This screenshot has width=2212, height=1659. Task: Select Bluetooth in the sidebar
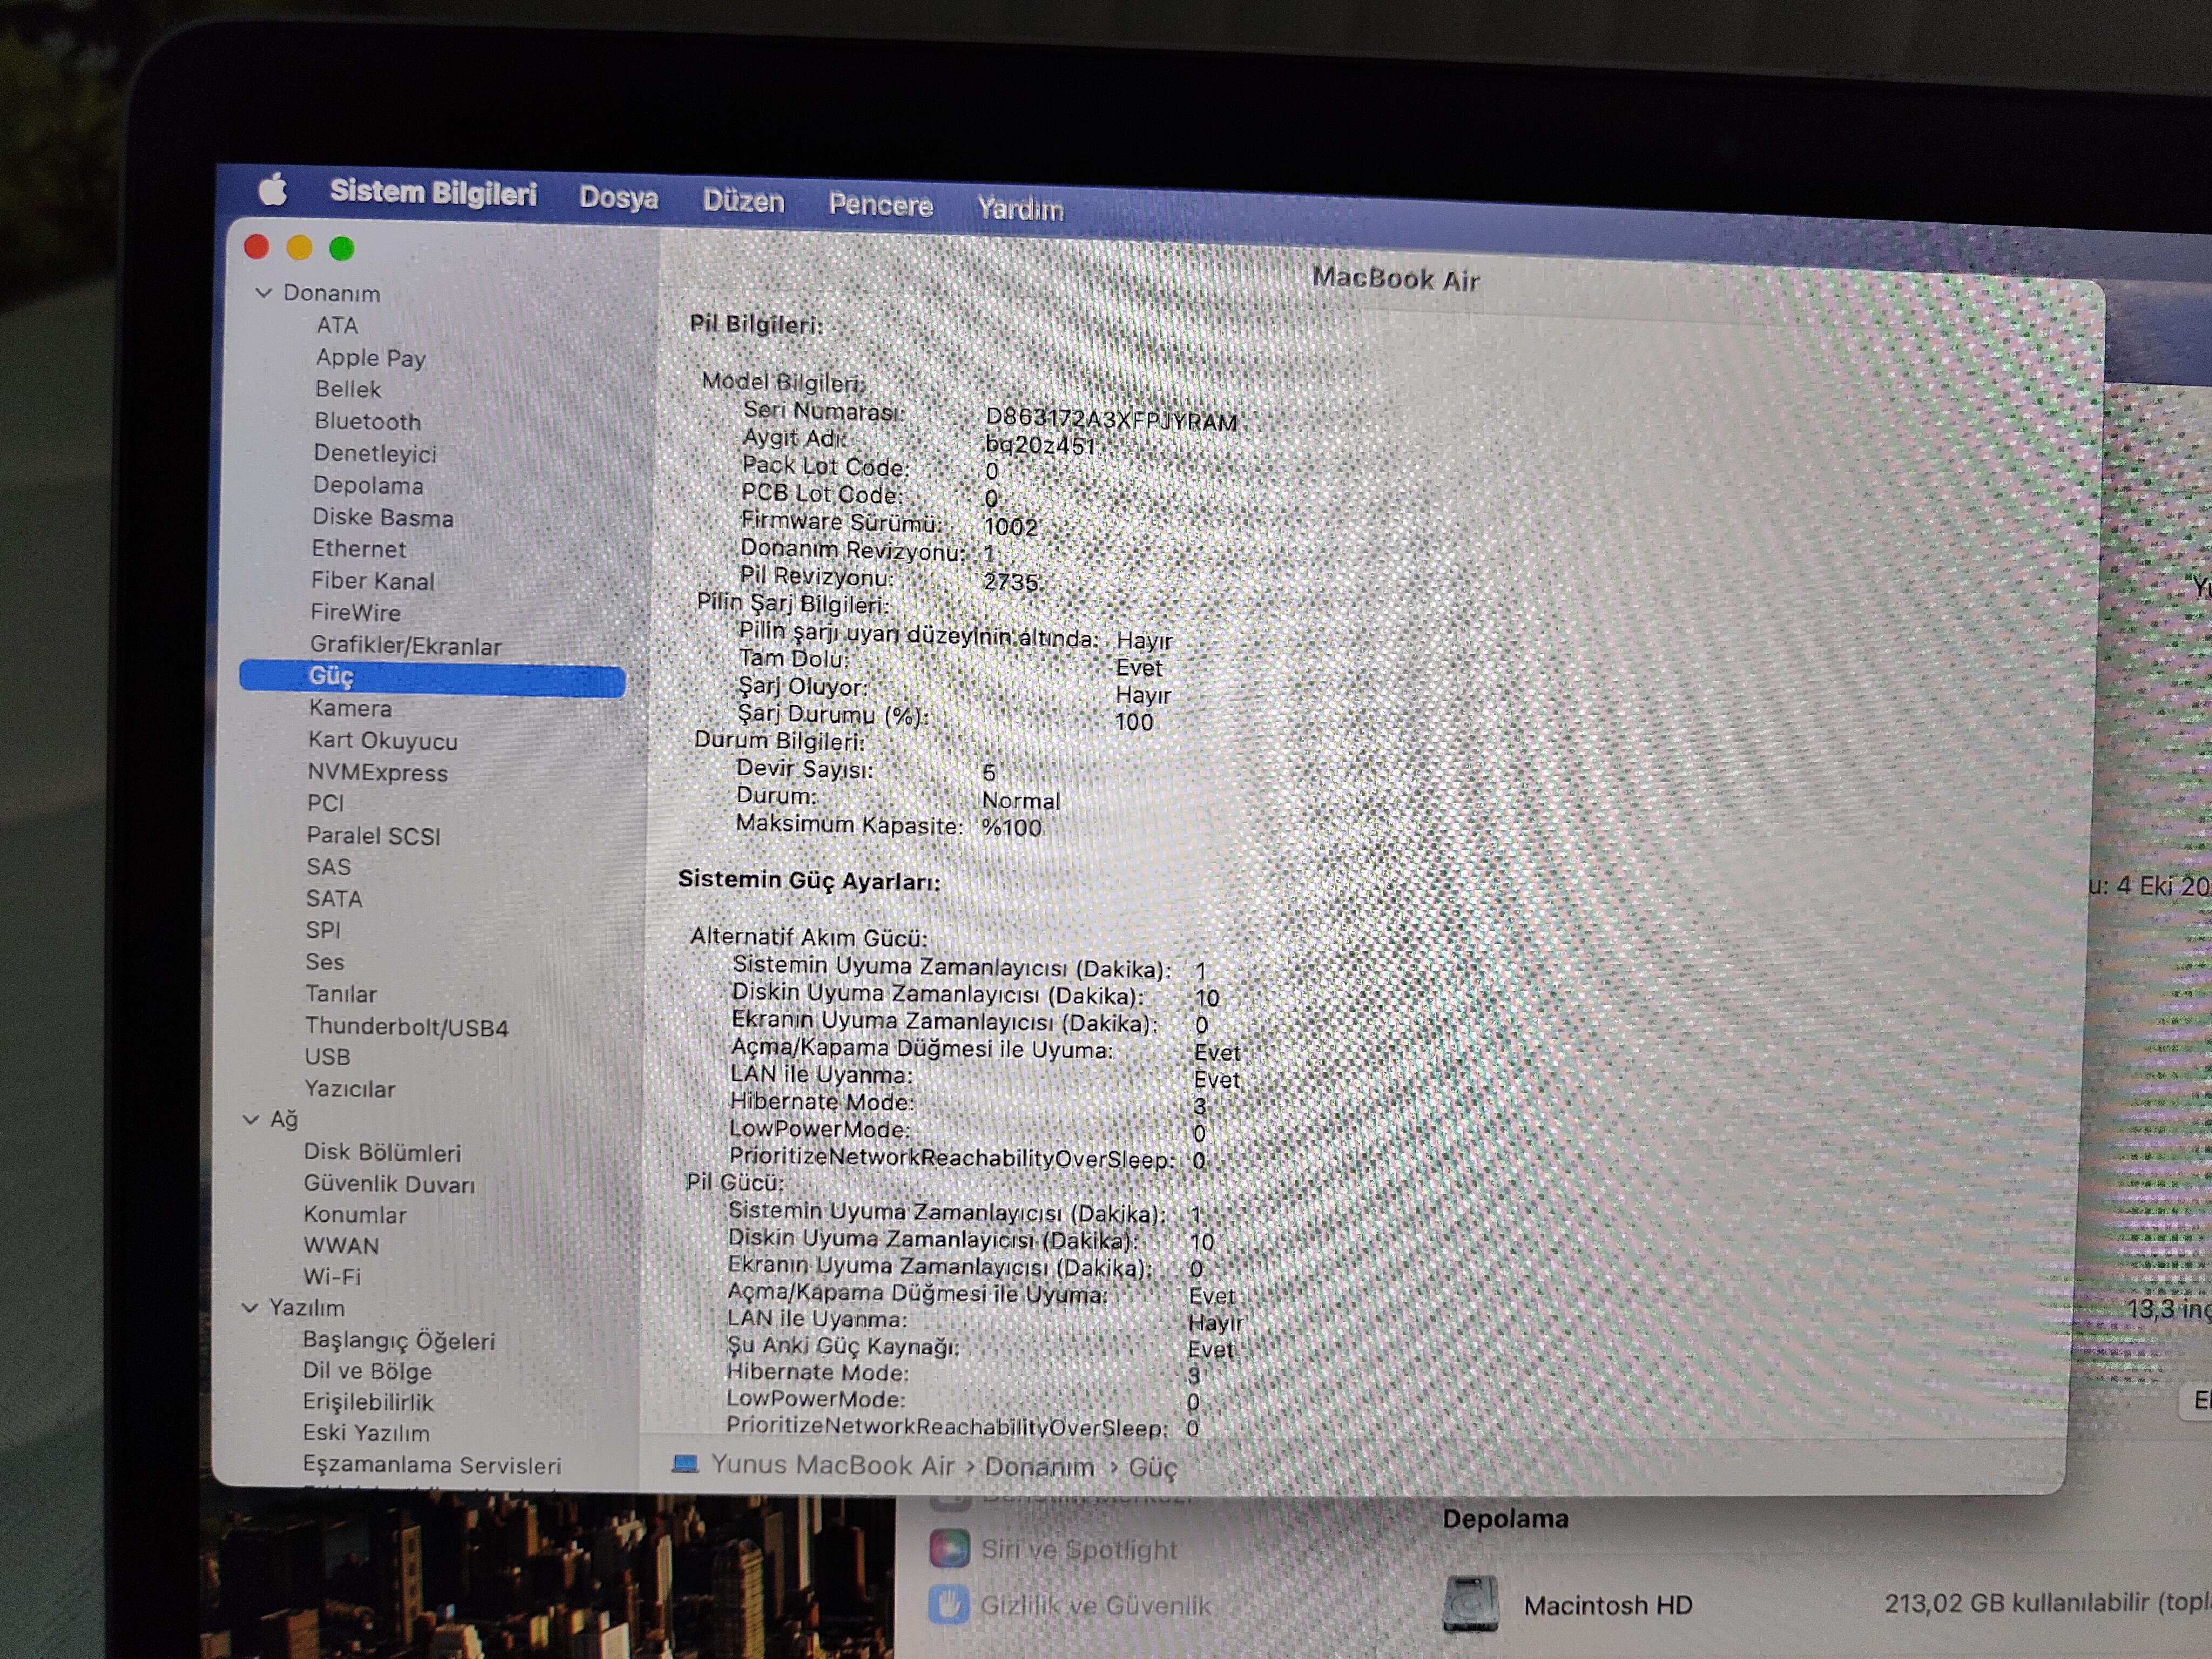368,421
